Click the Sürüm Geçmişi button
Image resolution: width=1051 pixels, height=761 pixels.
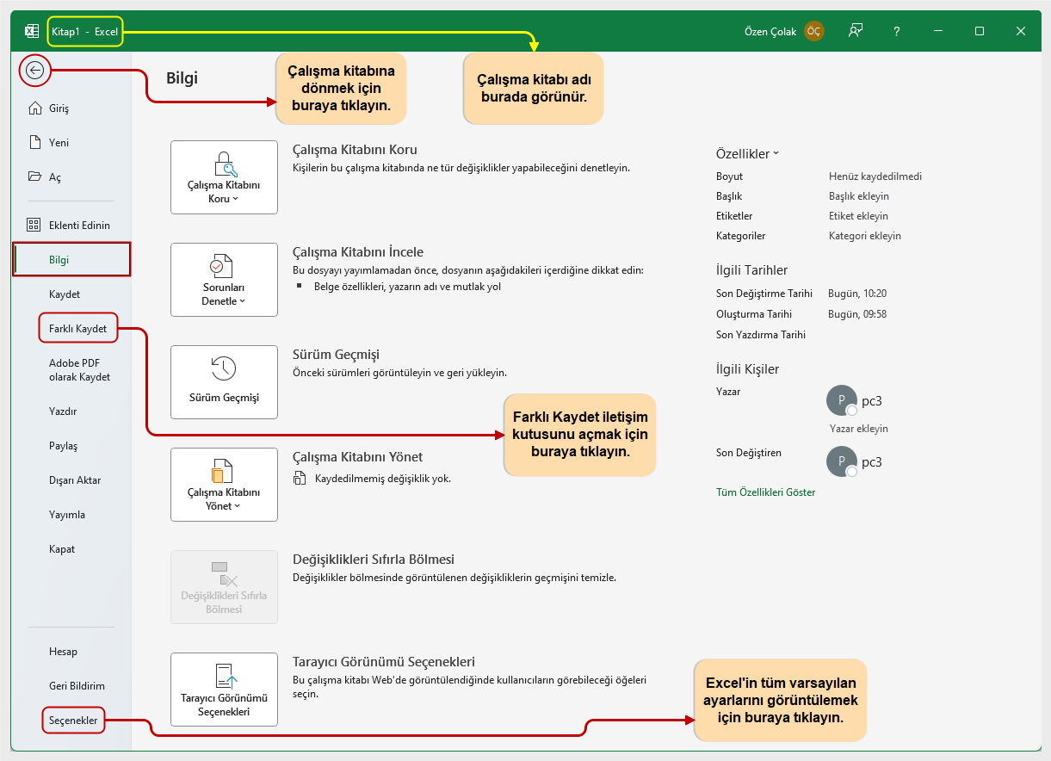[x=224, y=382]
